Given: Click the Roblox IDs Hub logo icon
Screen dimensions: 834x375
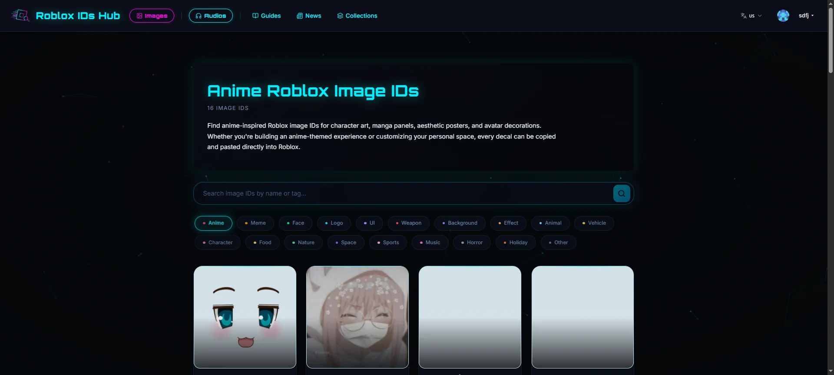Looking at the screenshot, I should point(20,16).
